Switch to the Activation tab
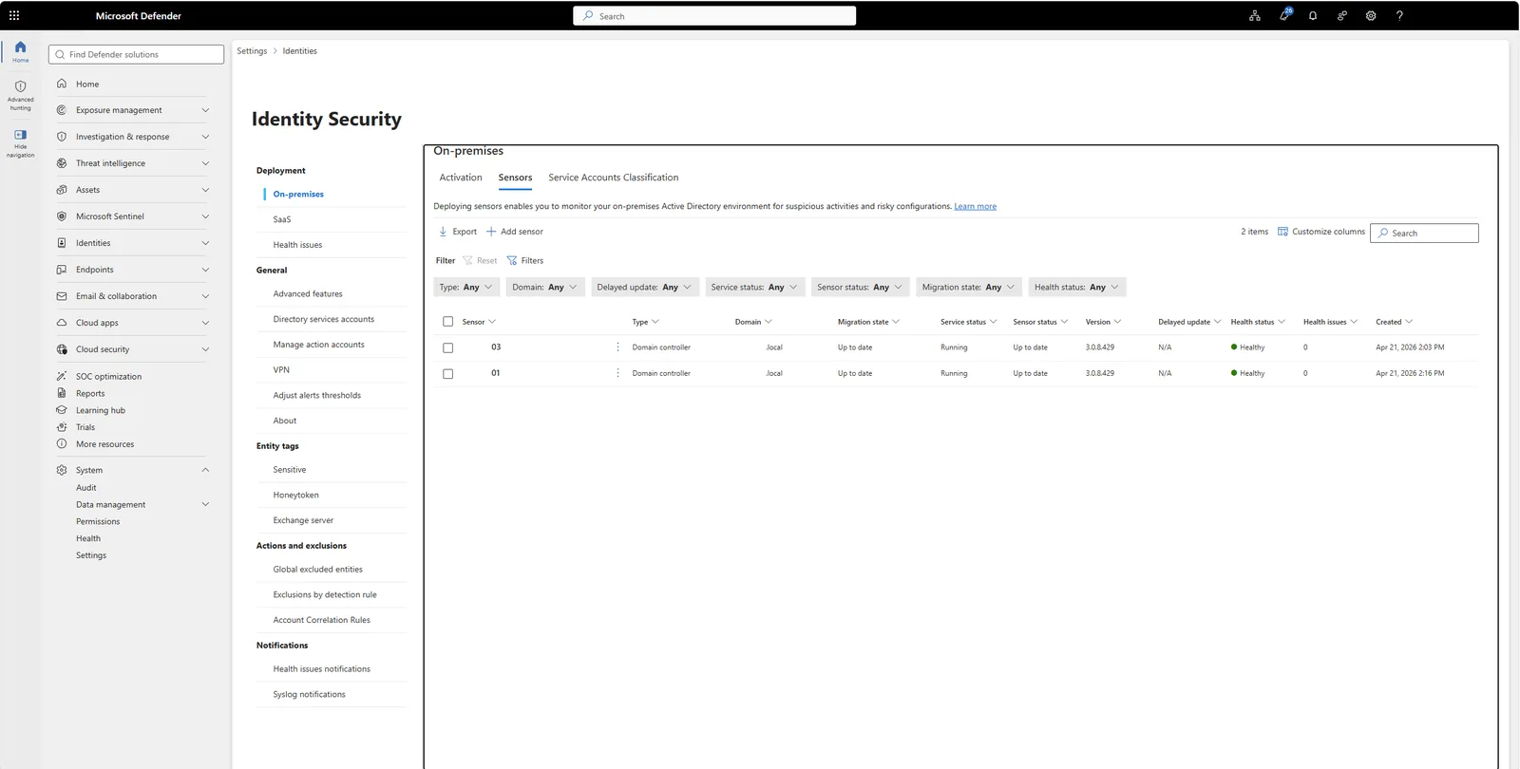 click(461, 178)
